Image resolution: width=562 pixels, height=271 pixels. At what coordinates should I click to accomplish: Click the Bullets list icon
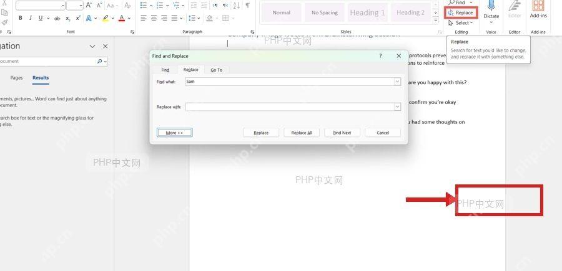coord(144,6)
